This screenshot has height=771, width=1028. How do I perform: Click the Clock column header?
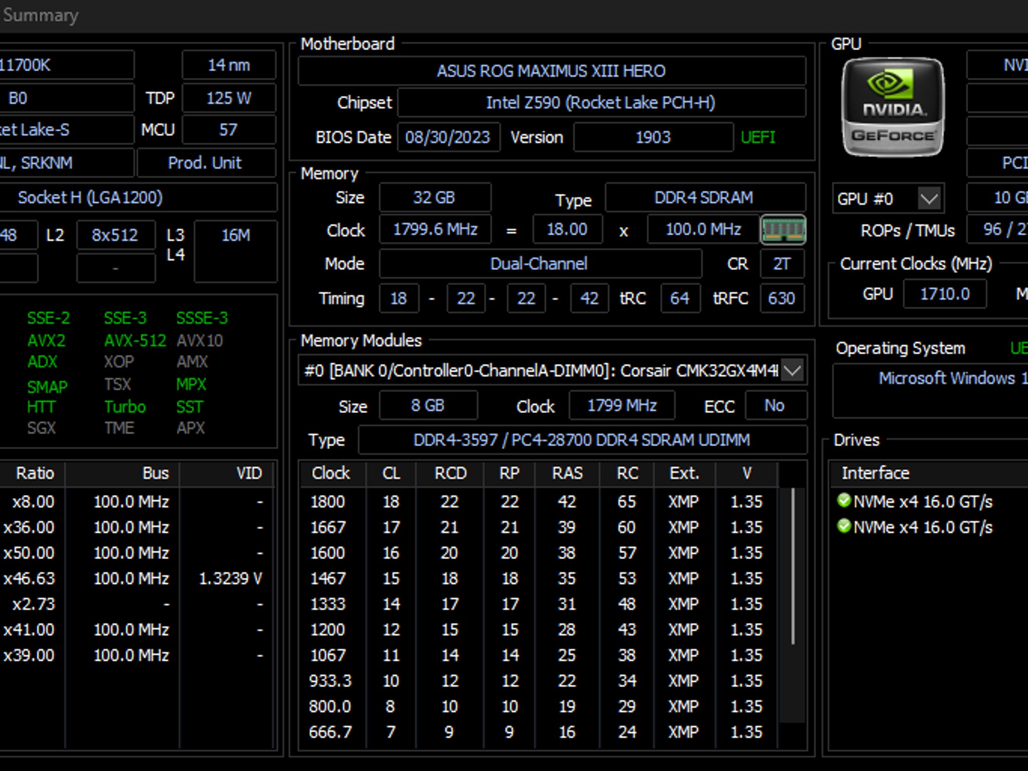click(331, 473)
